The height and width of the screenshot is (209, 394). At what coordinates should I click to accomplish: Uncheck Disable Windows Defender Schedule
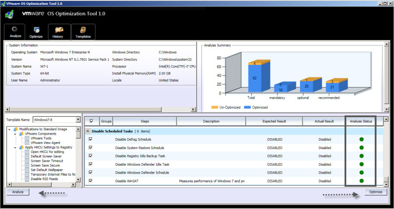pos(91,172)
